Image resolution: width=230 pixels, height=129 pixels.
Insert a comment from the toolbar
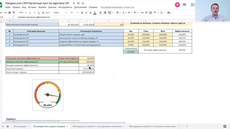tap(146, 13)
